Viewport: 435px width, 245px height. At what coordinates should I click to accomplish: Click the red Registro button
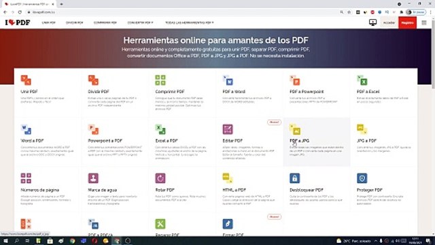pyautogui.click(x=408, y=22)
